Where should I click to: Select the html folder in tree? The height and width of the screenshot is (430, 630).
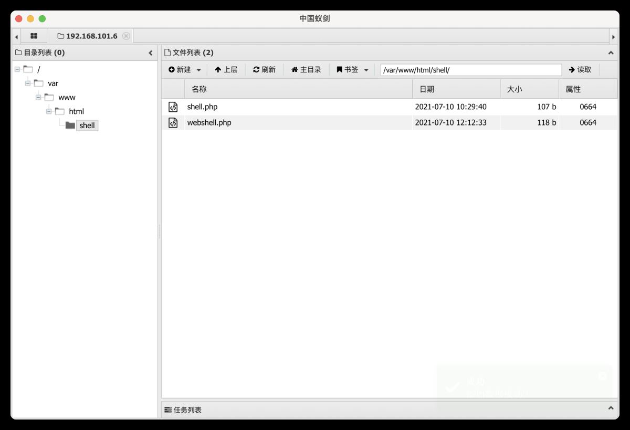pyautogui.click(x=77, y=111)
